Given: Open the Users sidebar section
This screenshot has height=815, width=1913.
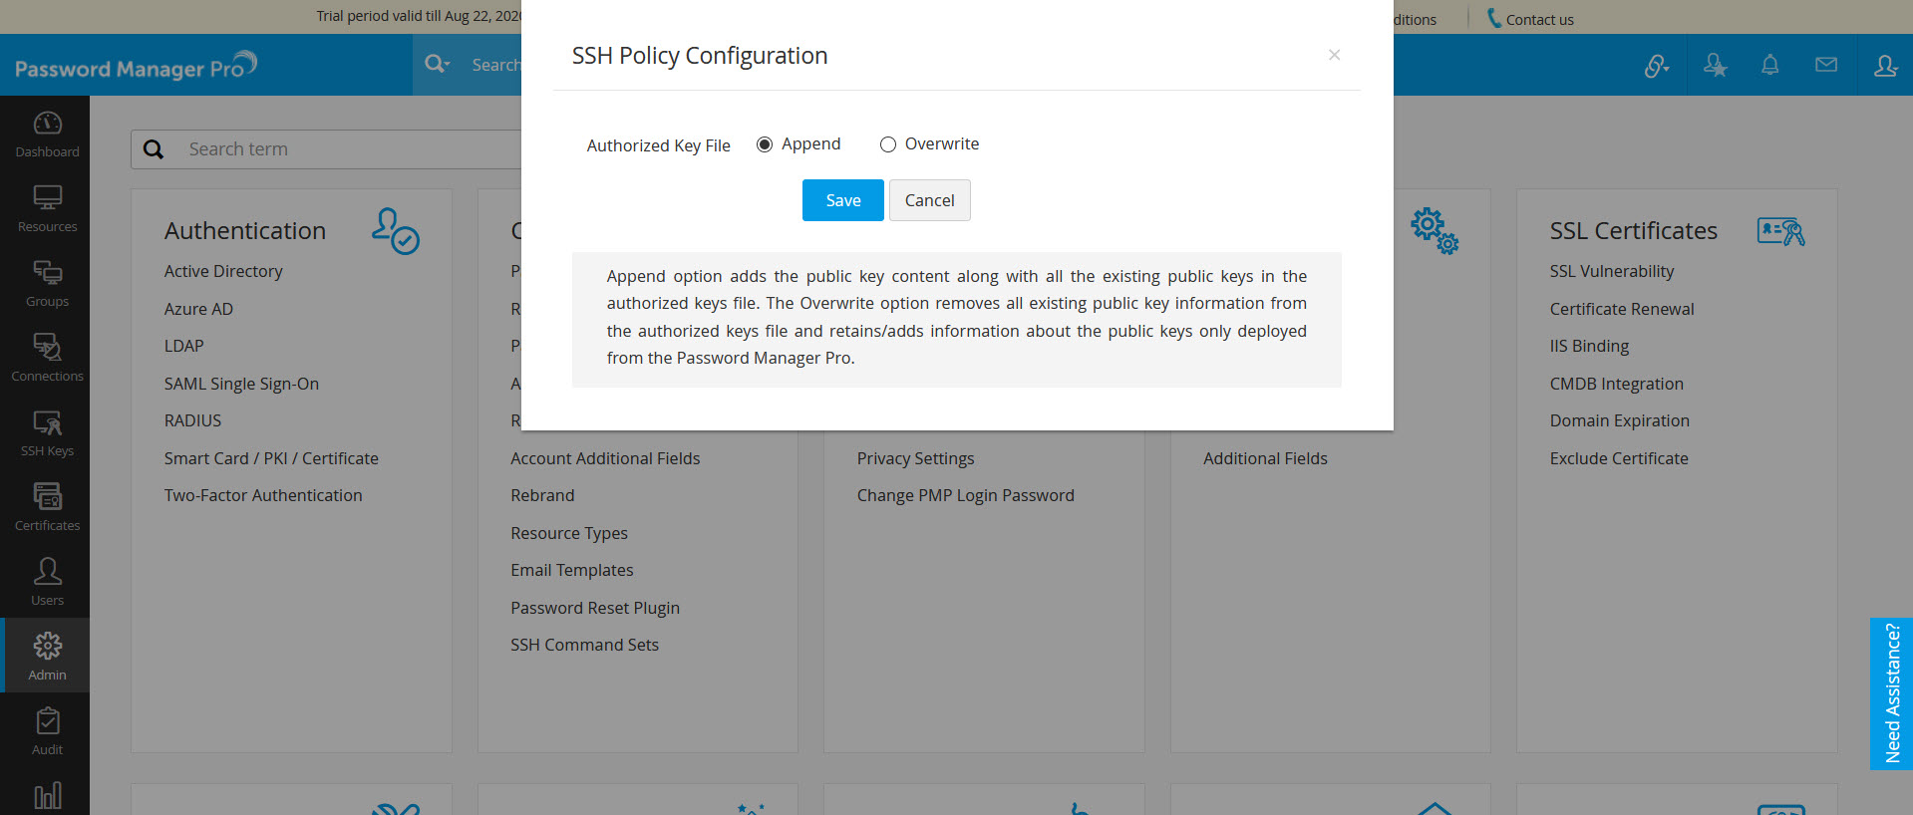Looking at the screenshot, I should click(x=47, y=582).
